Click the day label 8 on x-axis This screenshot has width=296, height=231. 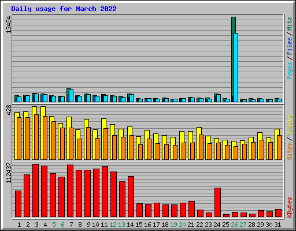click(x=80, y=225)
